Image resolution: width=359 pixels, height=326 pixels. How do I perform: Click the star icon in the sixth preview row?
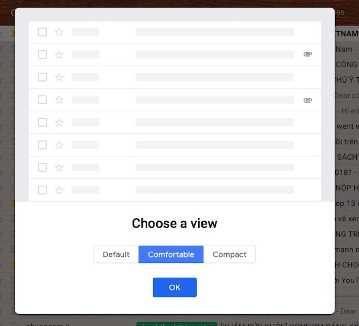point(59,145)
